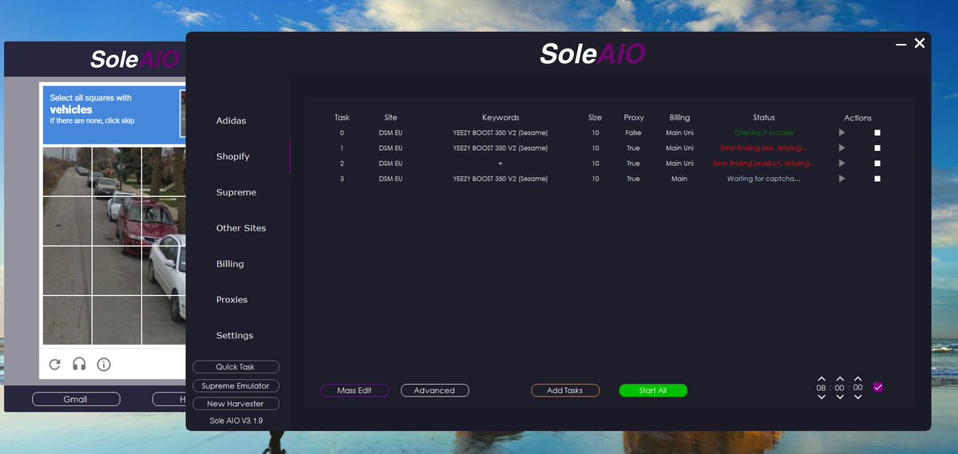958x454 pixels.
Task: Start task 2 with its play icon
Action: coord(841,163)
